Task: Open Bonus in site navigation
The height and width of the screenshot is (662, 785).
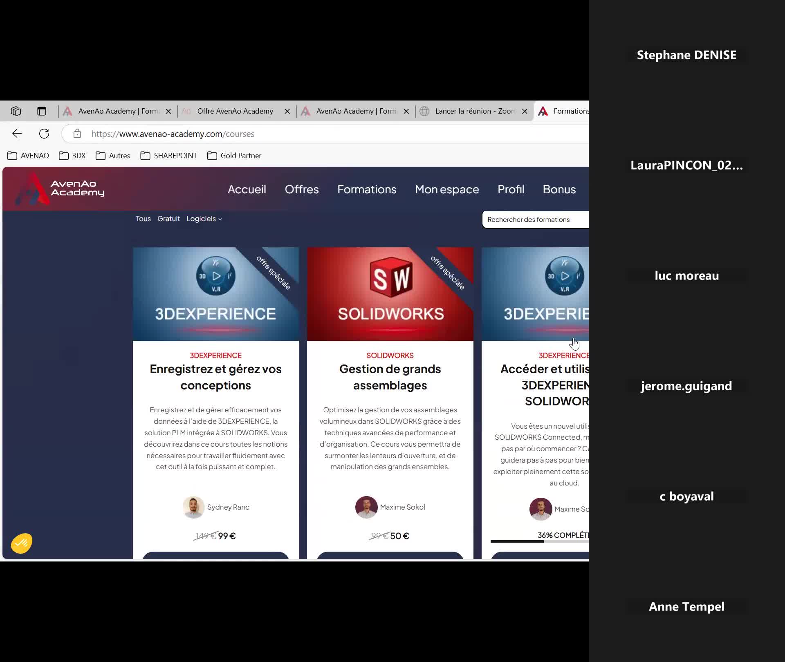Action: pos(559,189)
